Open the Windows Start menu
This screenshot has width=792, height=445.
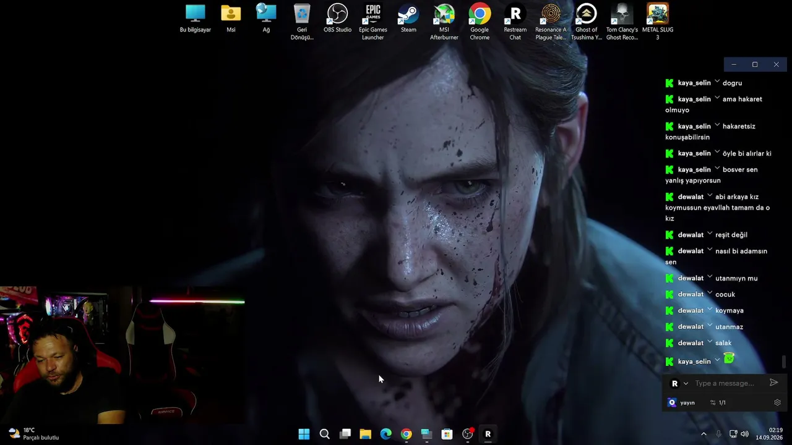click(304, 434)
